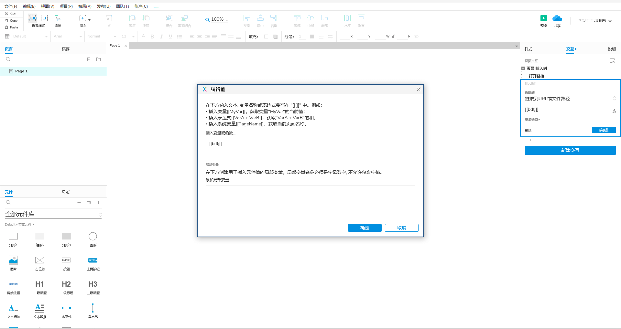The width and height of the screenshot is (621, 329).
Task: Open the account dropdown chevron
Action: pos(610,21)
